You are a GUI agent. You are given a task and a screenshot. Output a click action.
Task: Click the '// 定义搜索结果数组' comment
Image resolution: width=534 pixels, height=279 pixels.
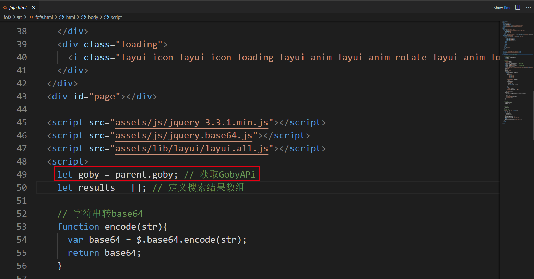pos(199,187)
